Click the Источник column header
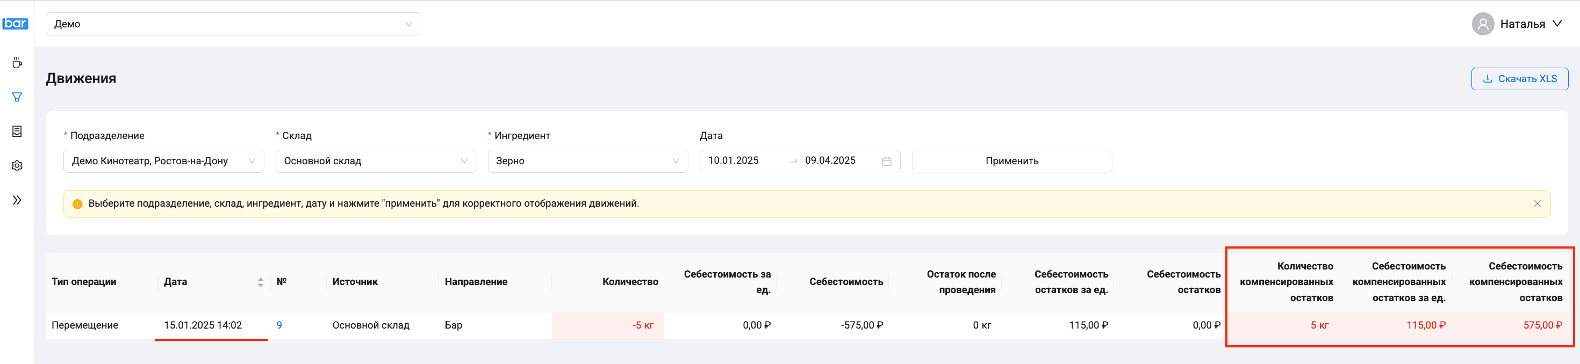 [355, 282]
